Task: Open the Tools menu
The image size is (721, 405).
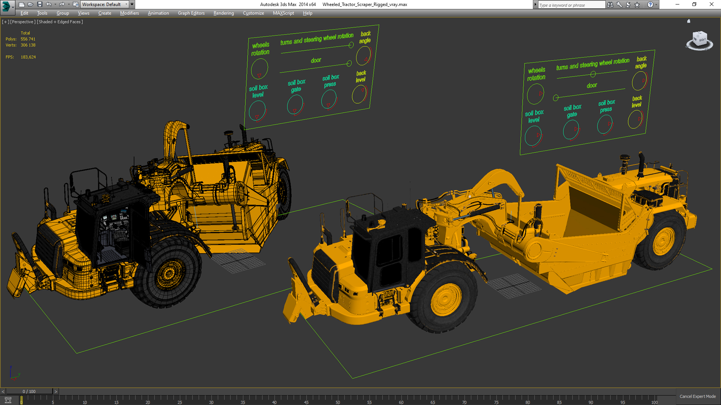Action: point(42,13)
